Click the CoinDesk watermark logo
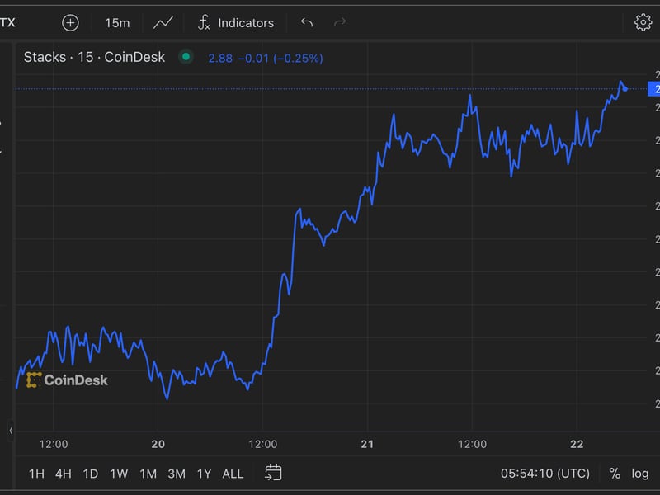 pyautogui.click(x=68, y=380)
